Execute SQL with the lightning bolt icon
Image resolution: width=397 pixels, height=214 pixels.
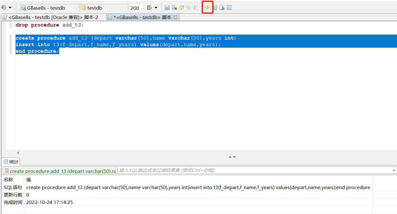point(207,7)
